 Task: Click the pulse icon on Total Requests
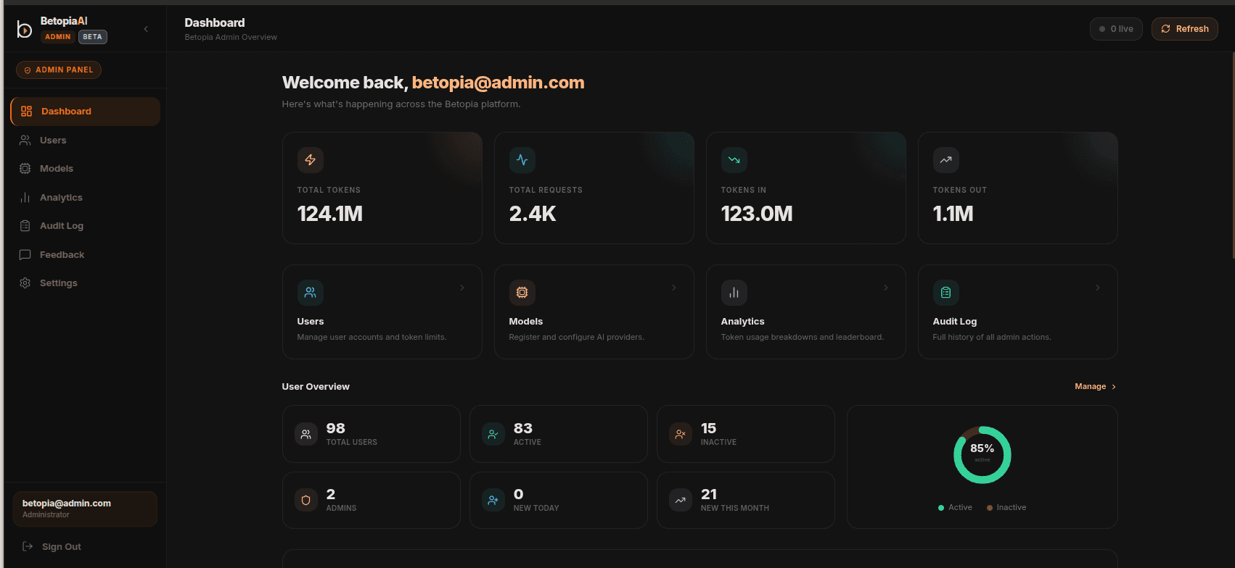point(522,160)
